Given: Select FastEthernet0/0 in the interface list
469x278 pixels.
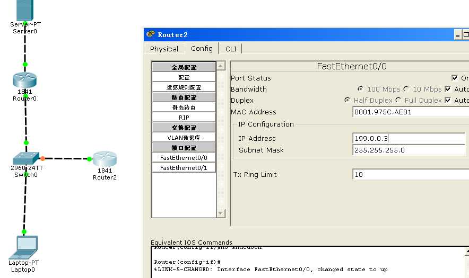Looking at the screenshot, I should click(x=184, y=158).
